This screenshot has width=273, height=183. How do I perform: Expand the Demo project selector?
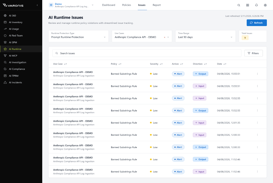[93, 5]
